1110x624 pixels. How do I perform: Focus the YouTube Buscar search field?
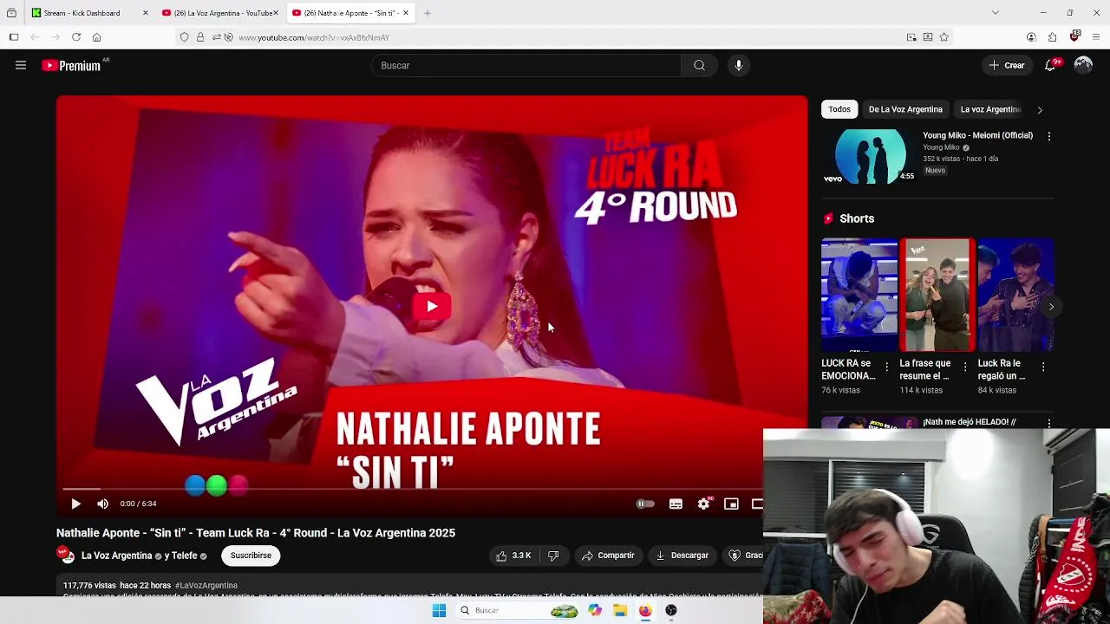[x=527, y=65]
